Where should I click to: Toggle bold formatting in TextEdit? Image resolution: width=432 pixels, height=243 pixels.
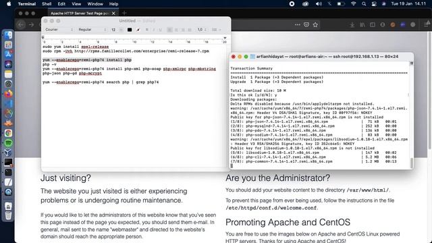tap(147, 30)
